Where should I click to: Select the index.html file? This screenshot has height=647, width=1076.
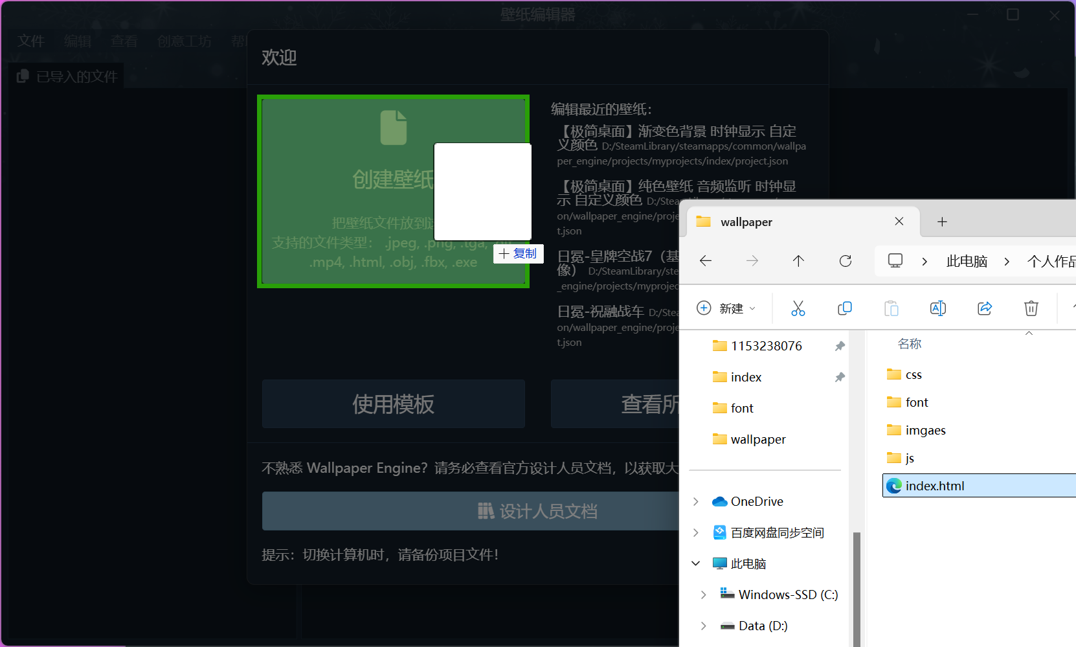tap(934, 486)
